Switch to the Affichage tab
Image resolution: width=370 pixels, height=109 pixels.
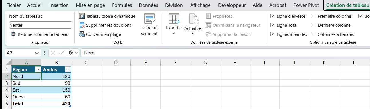point(200,5)
